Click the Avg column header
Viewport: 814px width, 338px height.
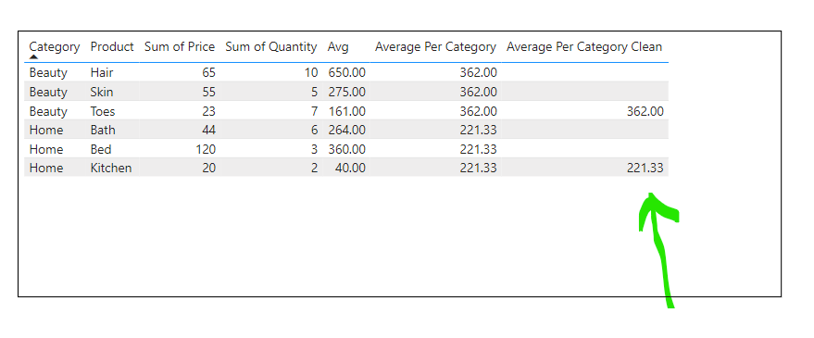(338, 47)
